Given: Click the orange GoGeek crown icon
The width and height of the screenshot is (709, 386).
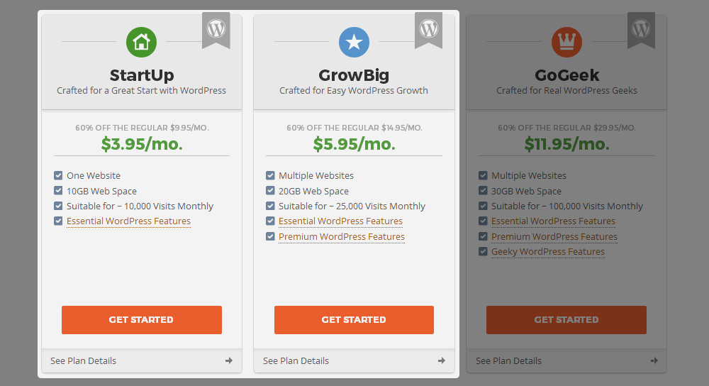Looking at the screenshot, I should [x=566, y=42].
